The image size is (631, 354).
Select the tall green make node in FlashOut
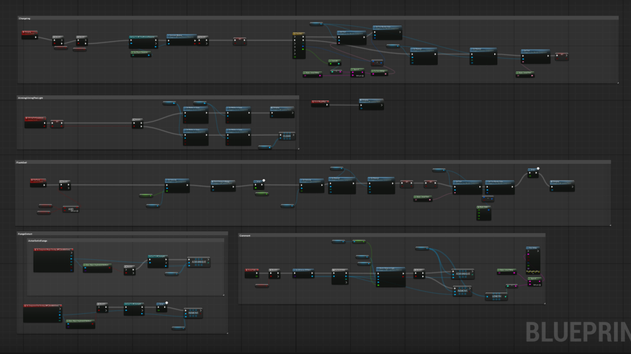pyautogui.click(x=484, y=213)
